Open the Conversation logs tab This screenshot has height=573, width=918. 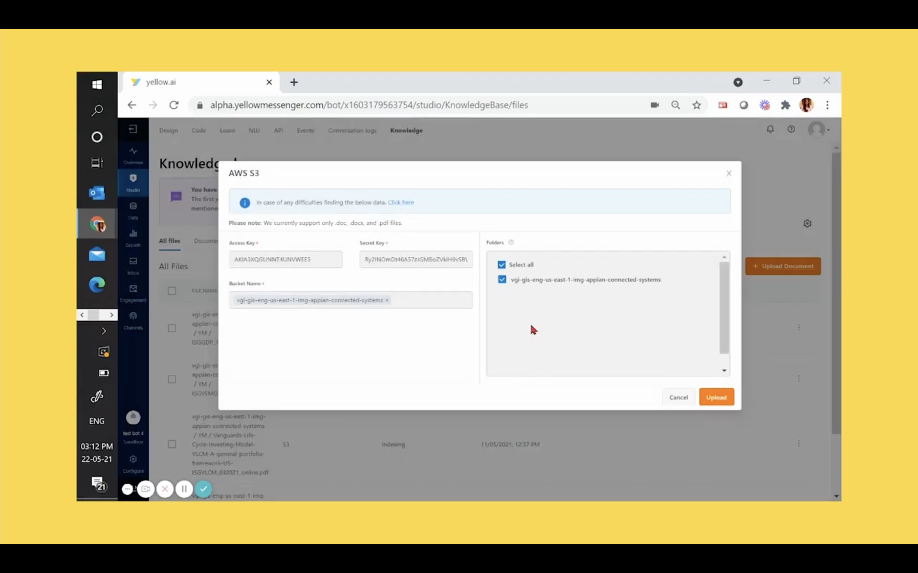(x=352, y=131)
